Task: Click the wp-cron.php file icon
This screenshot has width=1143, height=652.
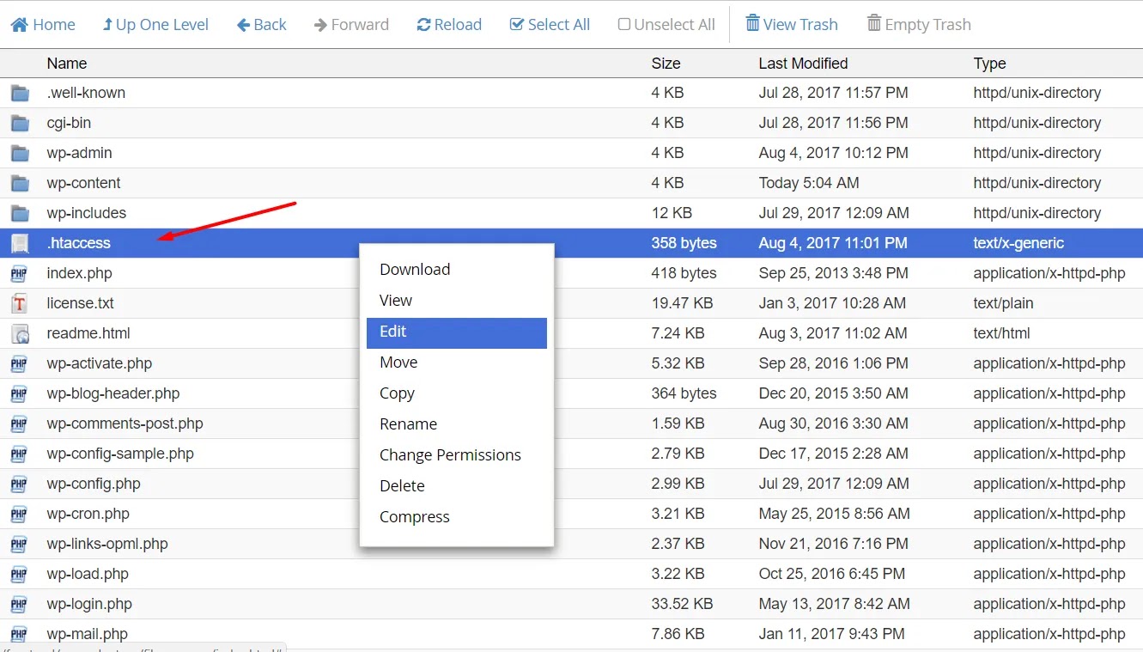Action: coord(20,514)
